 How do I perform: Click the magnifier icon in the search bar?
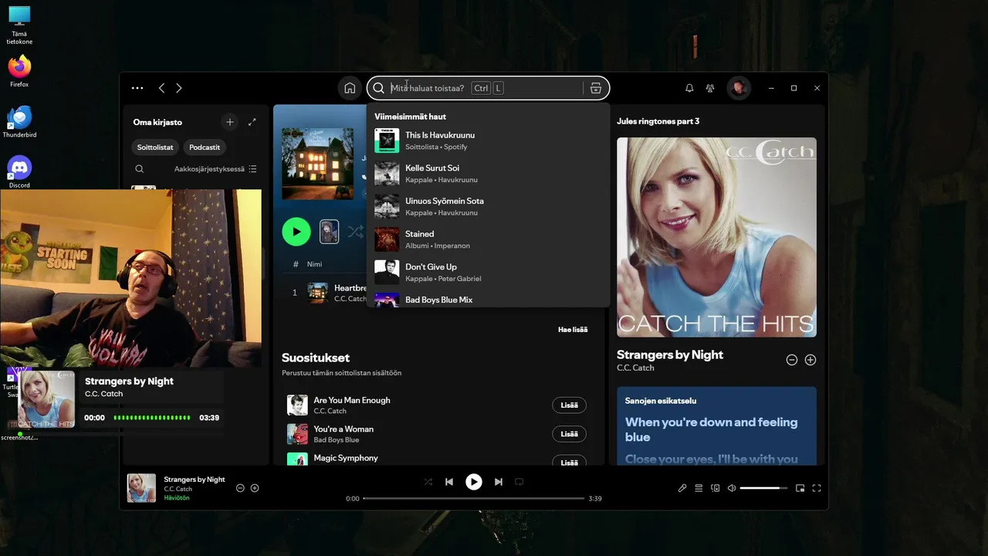click(378, 88)
